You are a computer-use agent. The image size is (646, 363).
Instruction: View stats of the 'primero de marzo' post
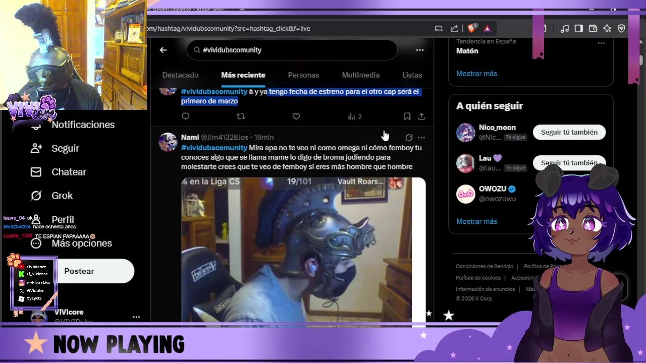click(x=355, y=116)
